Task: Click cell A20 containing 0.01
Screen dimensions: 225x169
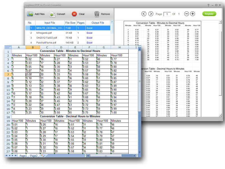Action: point(19,124)
